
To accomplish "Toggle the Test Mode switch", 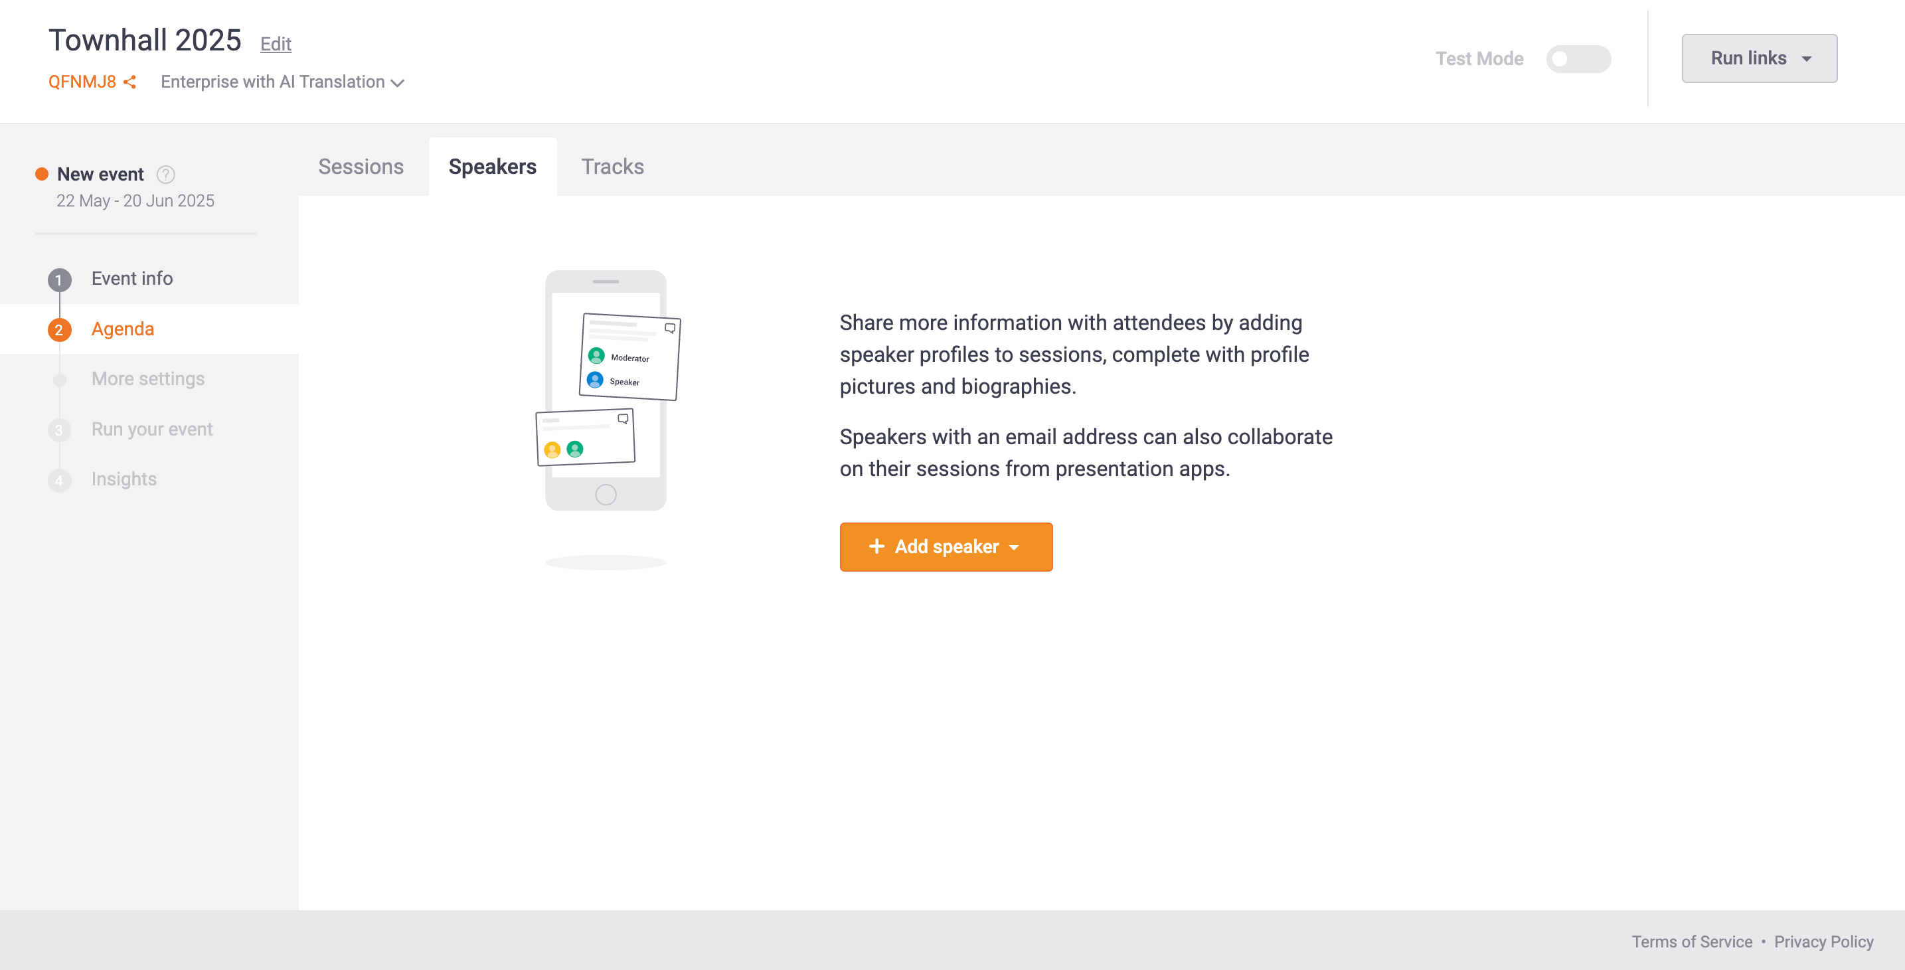I will (1578, 59).
